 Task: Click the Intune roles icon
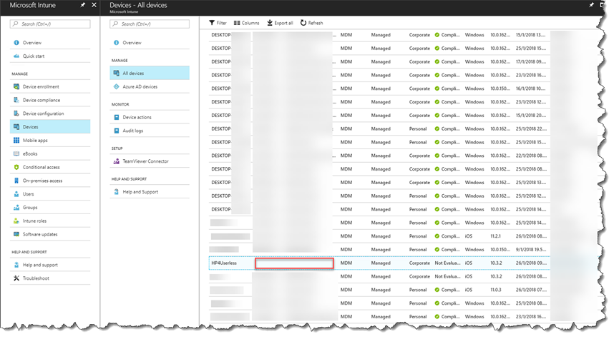pos(16,221)
